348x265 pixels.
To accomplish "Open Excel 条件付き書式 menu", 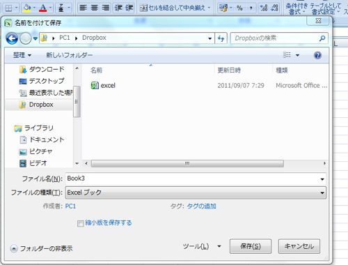I will point(297,8).
